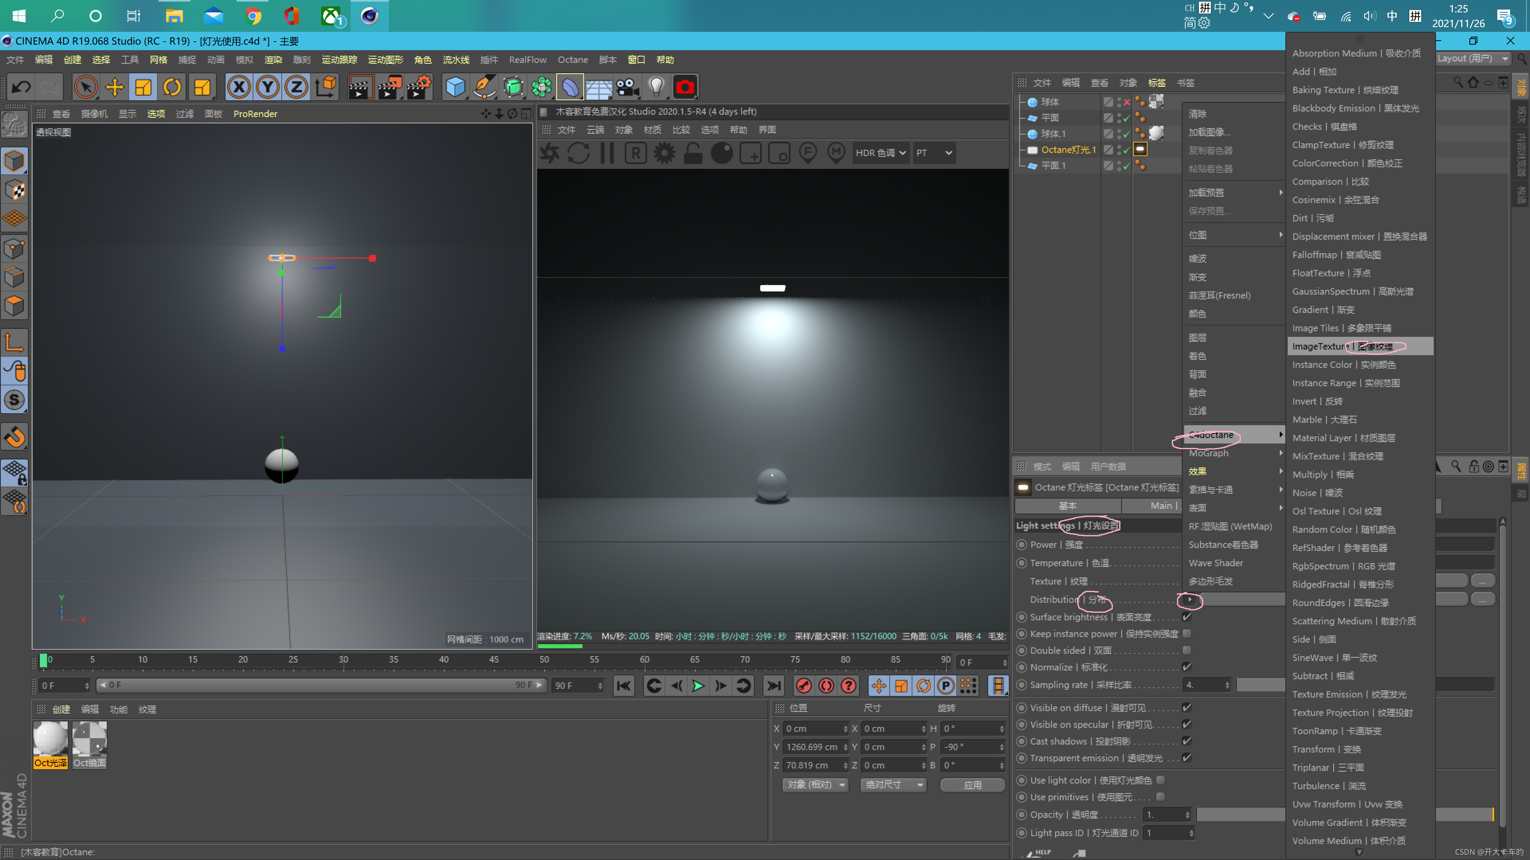Viewport: 1530px width, 860px height.
Task: Click the Floor environment icon
Action: tap(599, 87)
